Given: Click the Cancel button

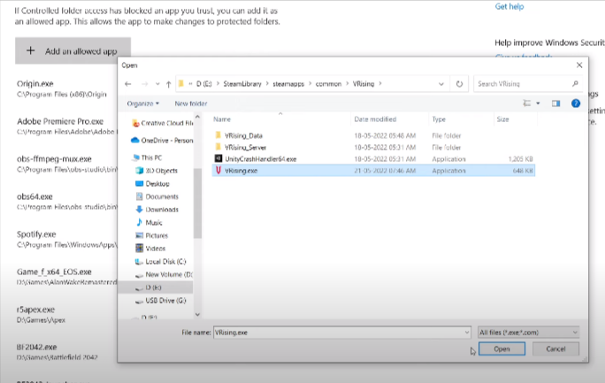Looking at the screenshot, I should click(555, 349).
